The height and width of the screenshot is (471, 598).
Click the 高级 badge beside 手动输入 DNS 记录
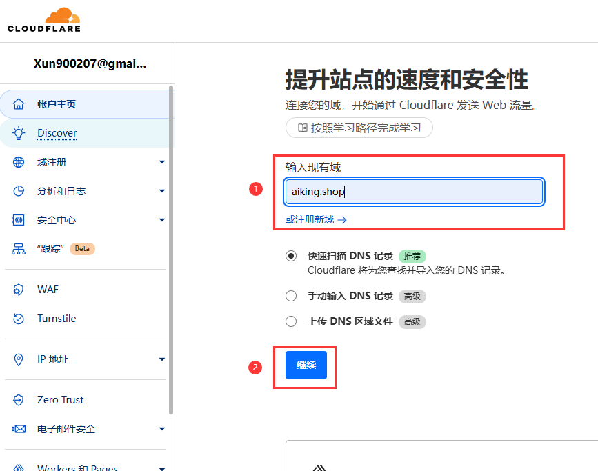click(412, 297)
